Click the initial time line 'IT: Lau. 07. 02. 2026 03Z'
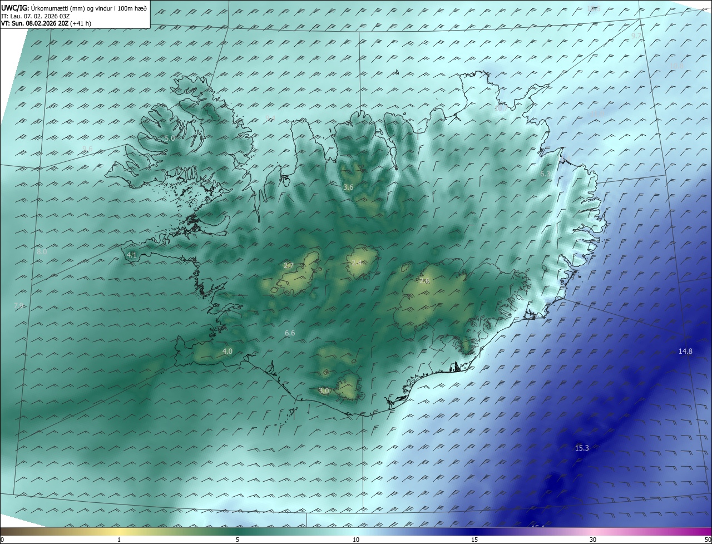Viewport: 712px width, 544px height. click(x=36, y=16)
